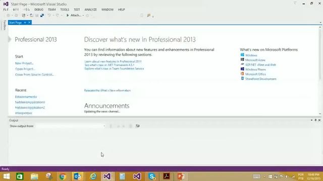Image resolution: width=323 pixels, height=181 pixels.
Task: Open recent project Estacionamento
Action: pos(26,97)
